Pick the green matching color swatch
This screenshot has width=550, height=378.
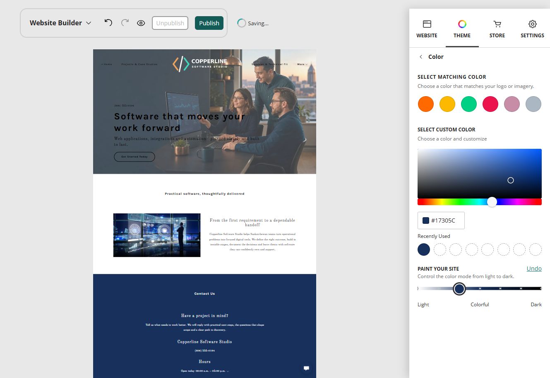tap(468, 104)
